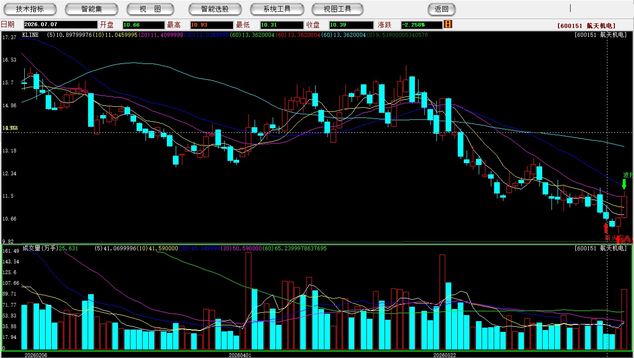Click the 涨跌 percent field

(421, 25)
